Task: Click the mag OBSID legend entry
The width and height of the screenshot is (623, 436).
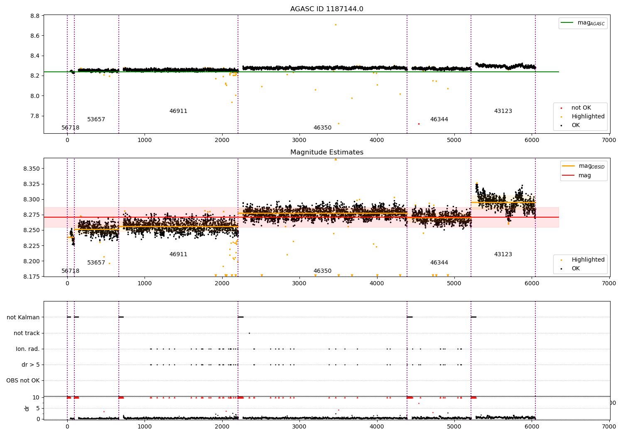Action: (x=583, y=166)
